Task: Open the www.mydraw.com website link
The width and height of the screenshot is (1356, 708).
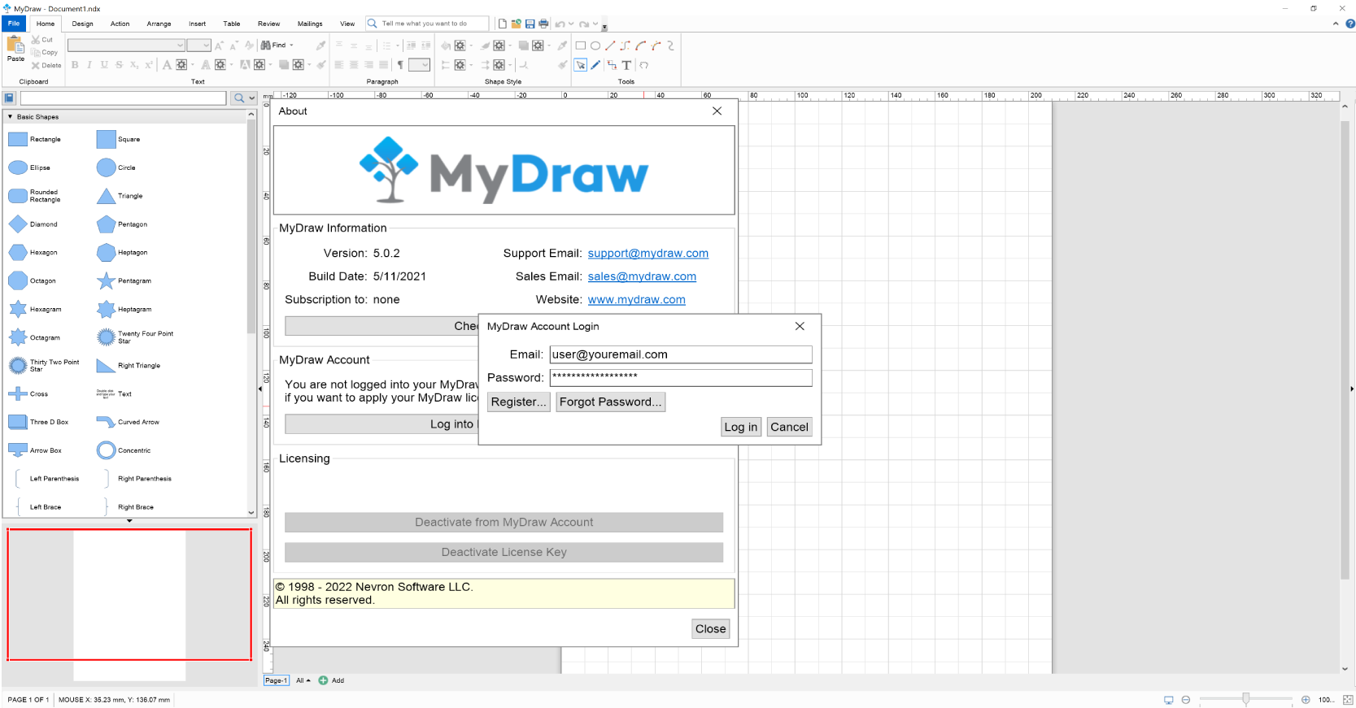Action: 637,300
